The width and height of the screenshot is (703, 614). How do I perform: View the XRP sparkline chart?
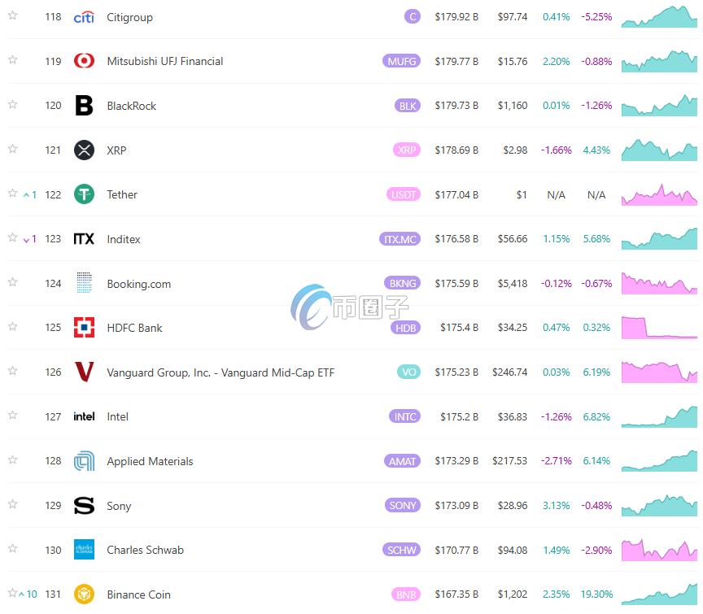point(659,150)
